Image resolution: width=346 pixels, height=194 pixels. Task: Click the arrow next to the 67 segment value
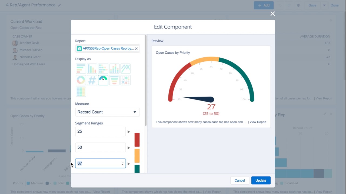[129, 164]
